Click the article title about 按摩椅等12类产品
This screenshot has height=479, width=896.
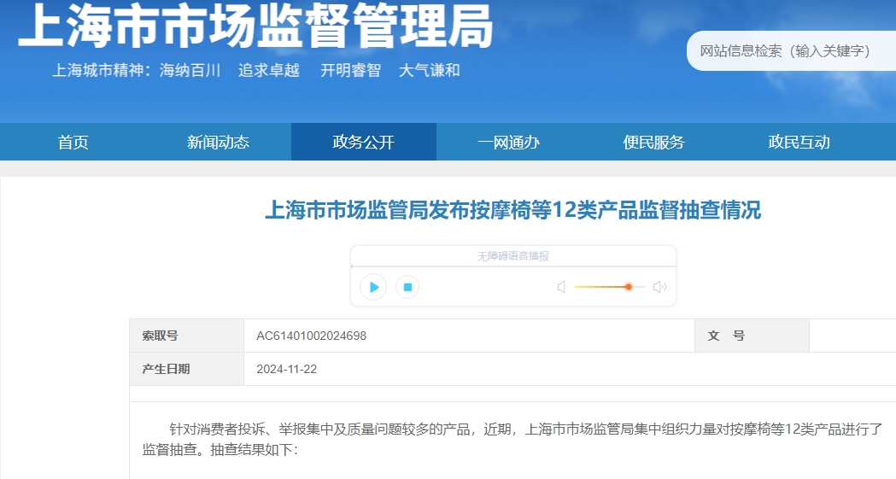point(512,210)
